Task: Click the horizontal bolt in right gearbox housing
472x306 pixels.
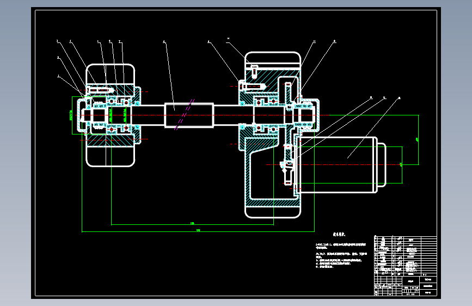Action: [252, 87]
